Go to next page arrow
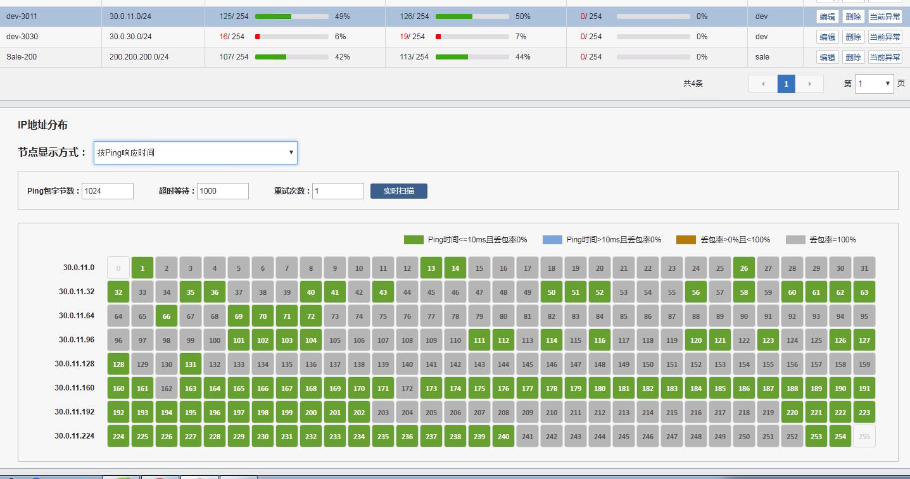The height and width of the screenshot is (479, 910). 809,84
